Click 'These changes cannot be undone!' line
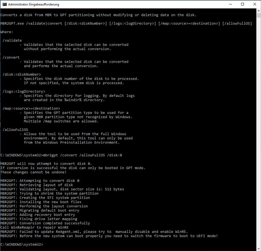261x251 pixels. pos(33,172)
